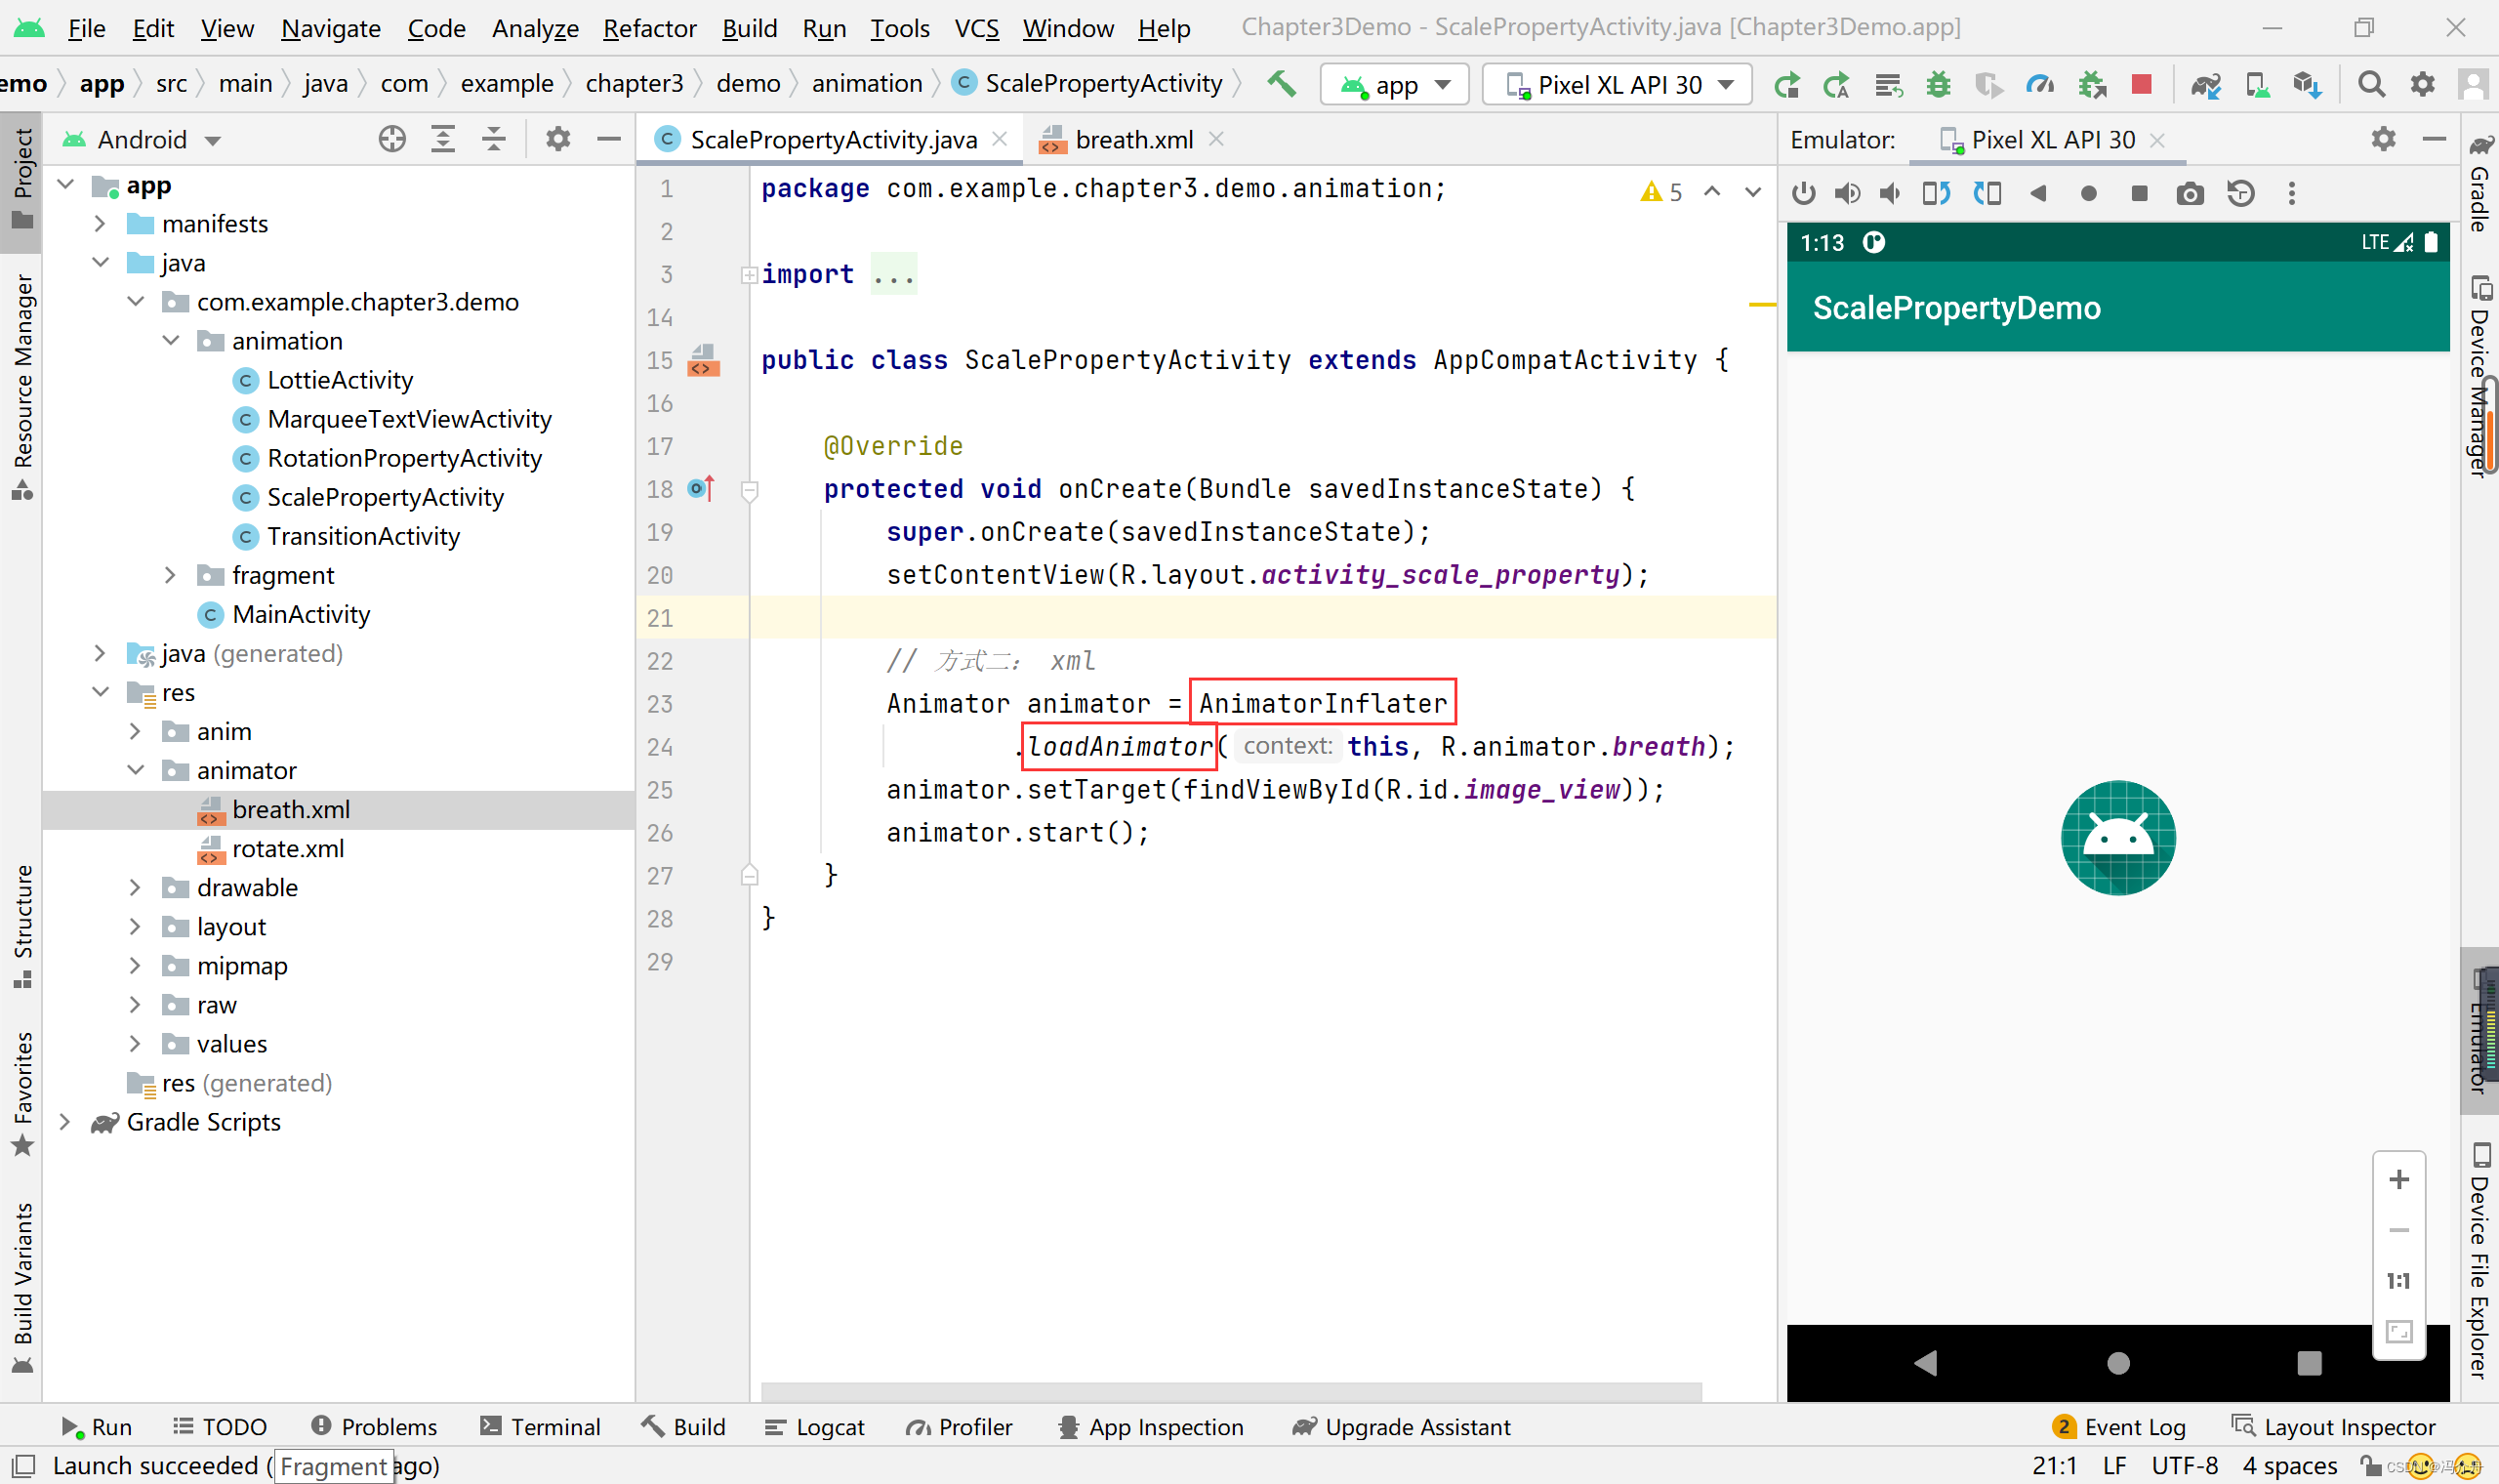Viewport: 2499px width, 1484px height.
Task: Open Search Everywhere magnifier icon
Action: 2371,84
